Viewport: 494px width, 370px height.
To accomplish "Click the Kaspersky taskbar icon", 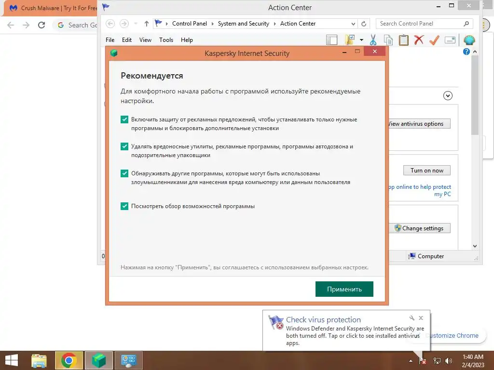I will click(x=98, y=360).
